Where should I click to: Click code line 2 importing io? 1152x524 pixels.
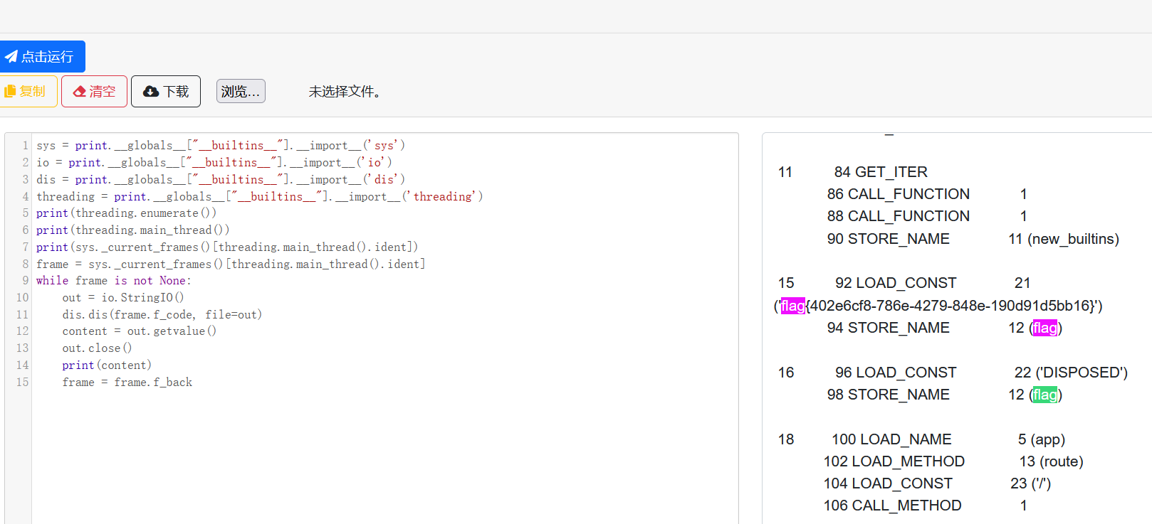point(214,162)
